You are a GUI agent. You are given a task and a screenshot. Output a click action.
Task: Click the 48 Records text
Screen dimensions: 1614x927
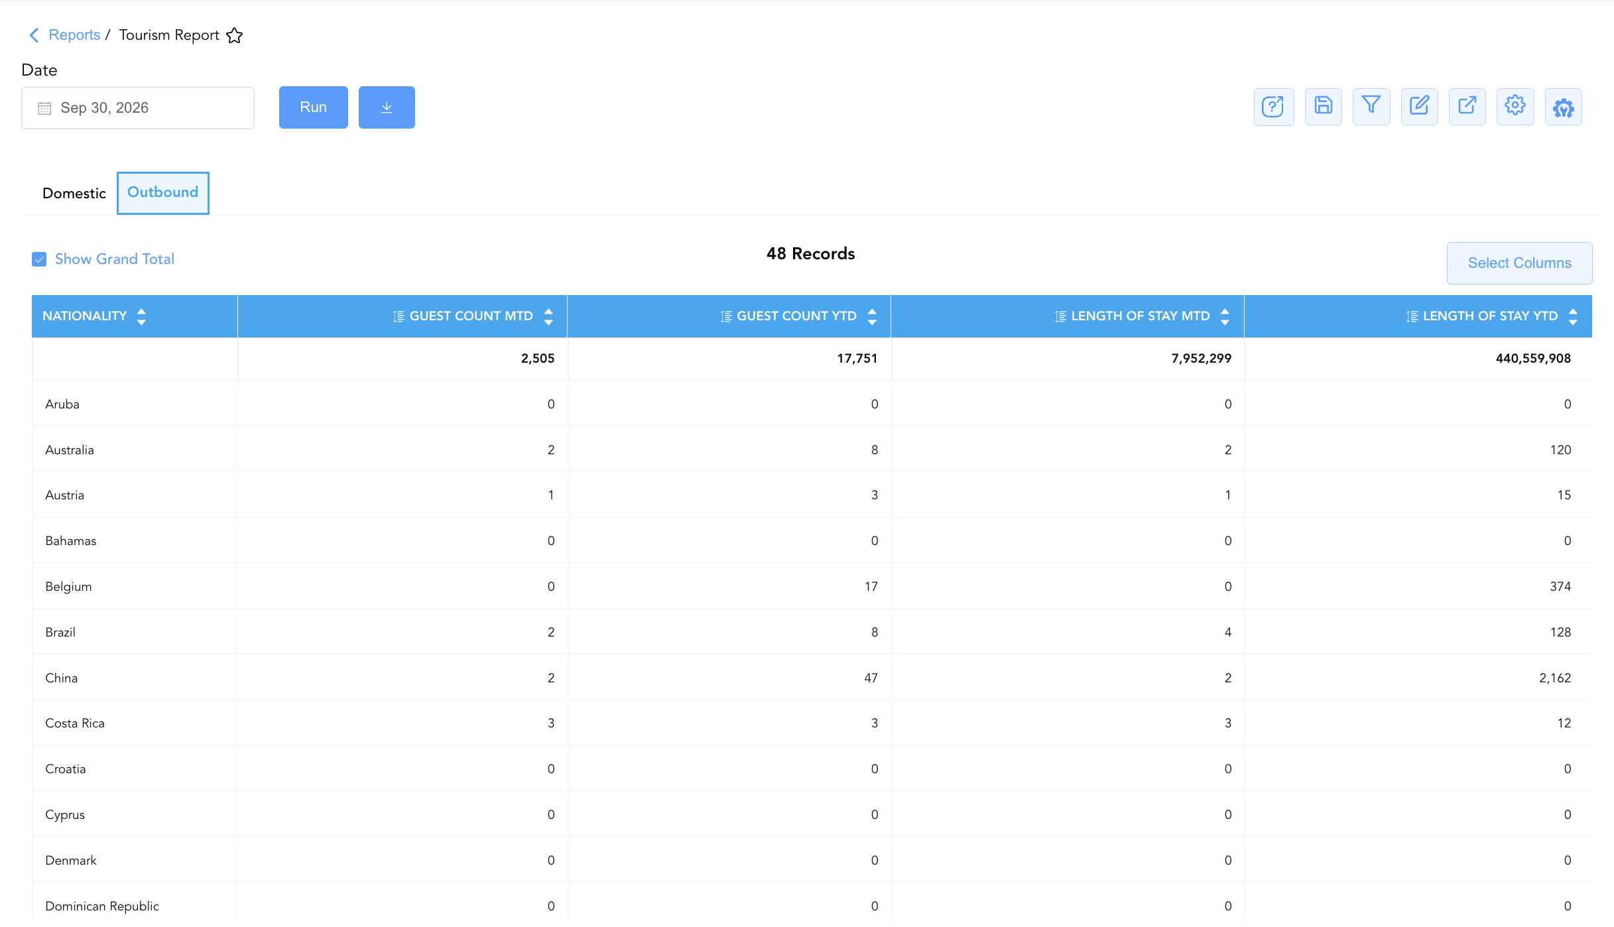(810, 254)
